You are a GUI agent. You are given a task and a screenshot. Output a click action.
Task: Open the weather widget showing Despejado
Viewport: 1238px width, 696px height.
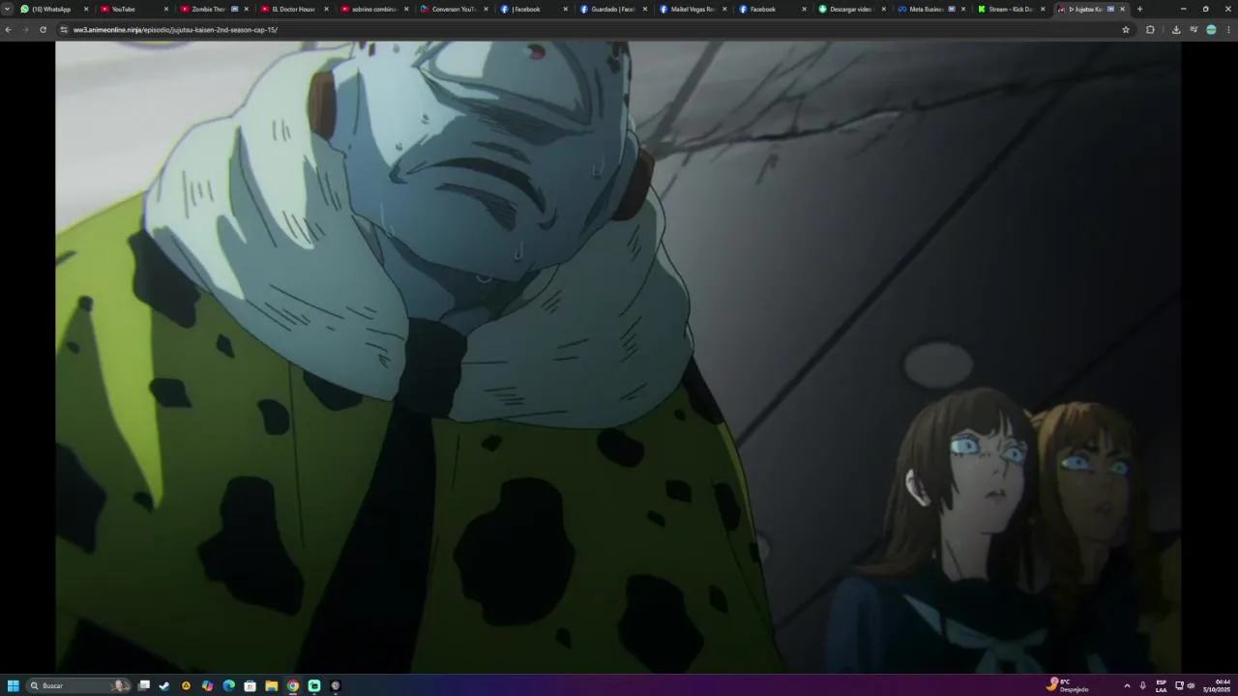pyautogui.click(x=1070, y=685)
